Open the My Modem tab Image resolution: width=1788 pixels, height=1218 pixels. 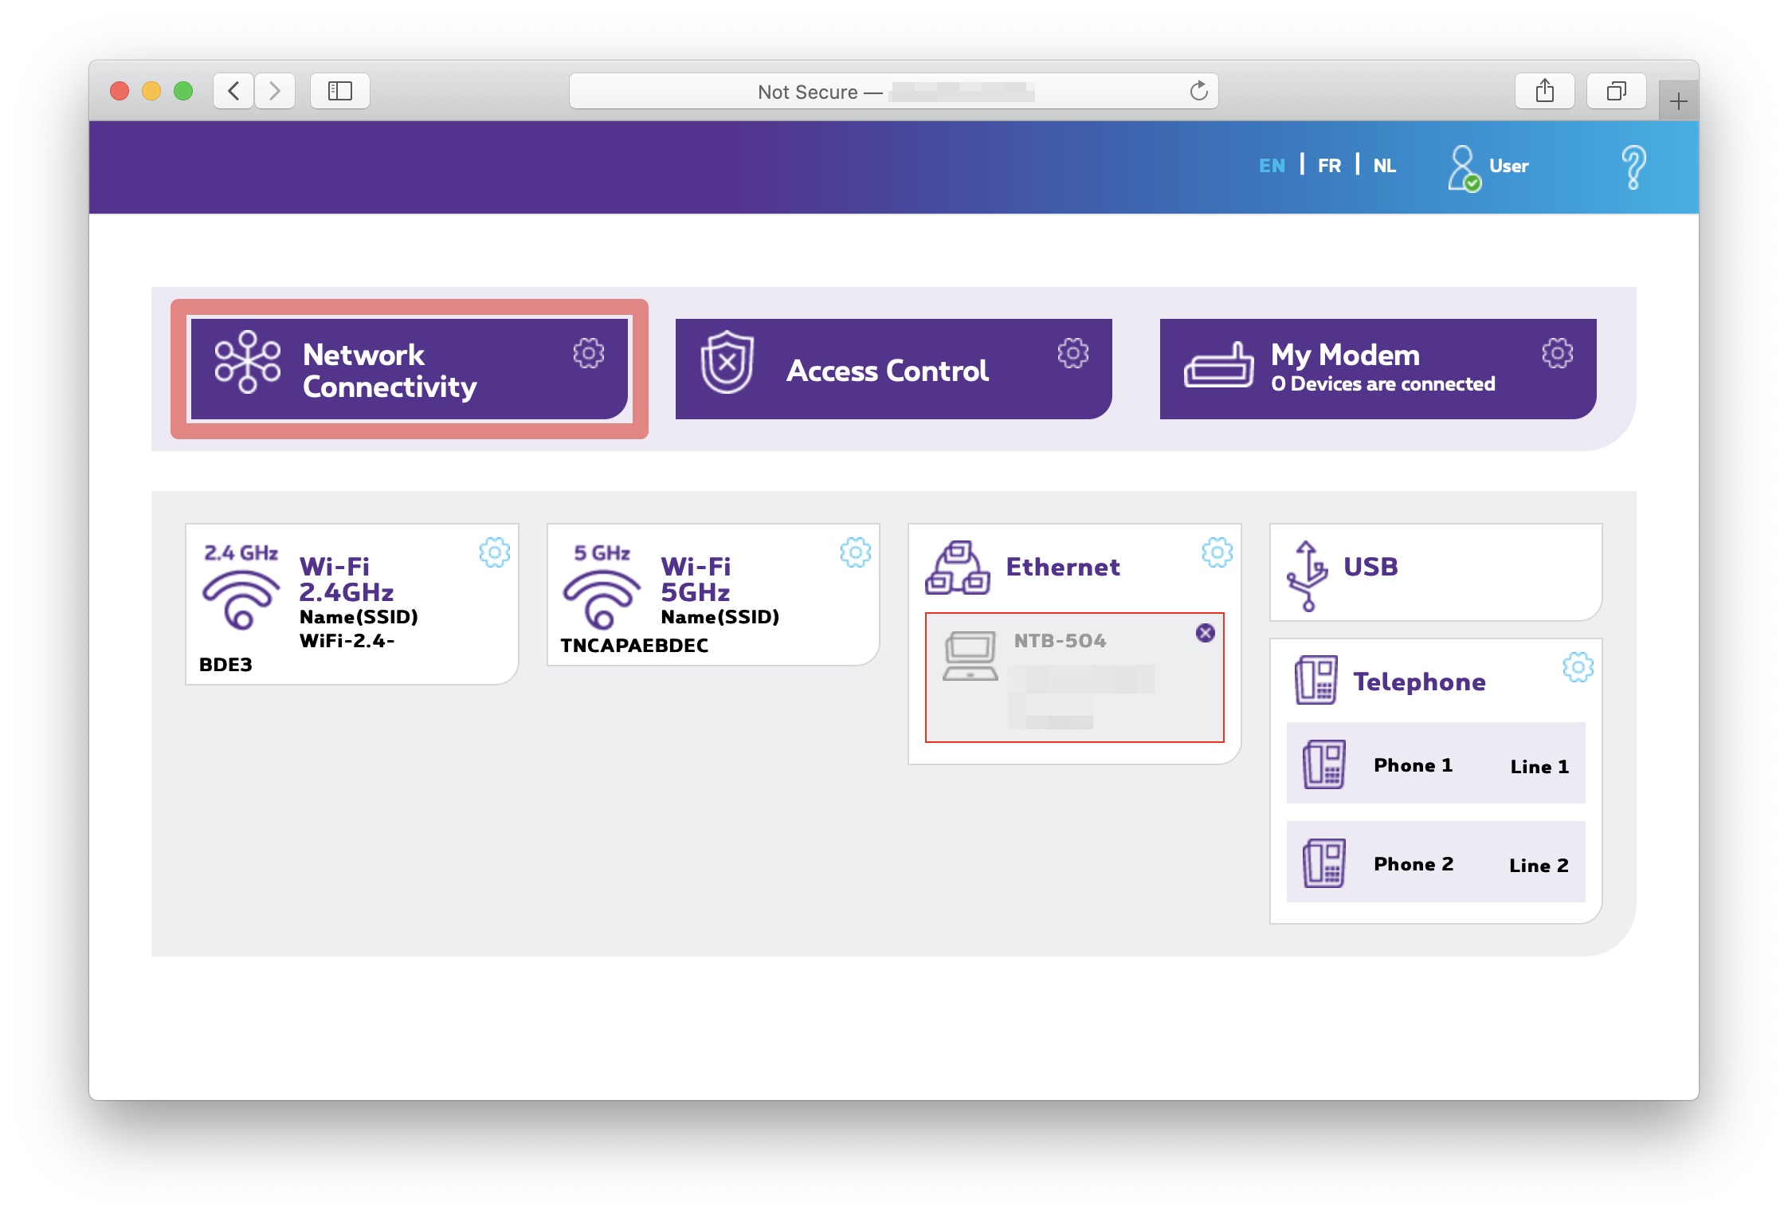tap(1378, 369)
